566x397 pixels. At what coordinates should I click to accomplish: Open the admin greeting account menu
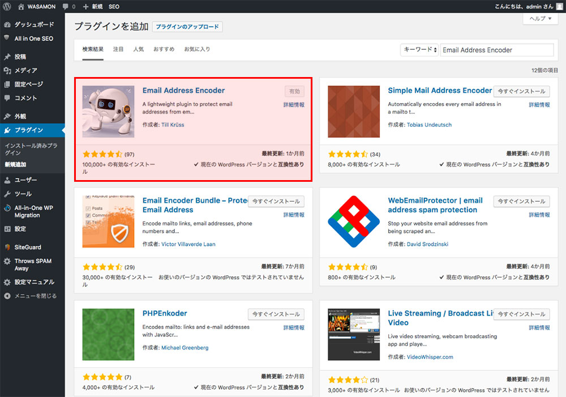click(529, 6)
